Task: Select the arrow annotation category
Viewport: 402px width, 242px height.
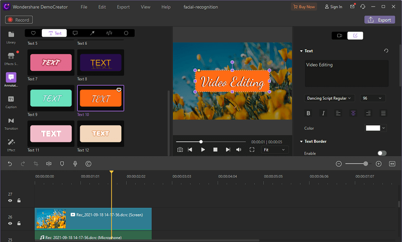Action: pyautogui.click(x=92, y=33)
